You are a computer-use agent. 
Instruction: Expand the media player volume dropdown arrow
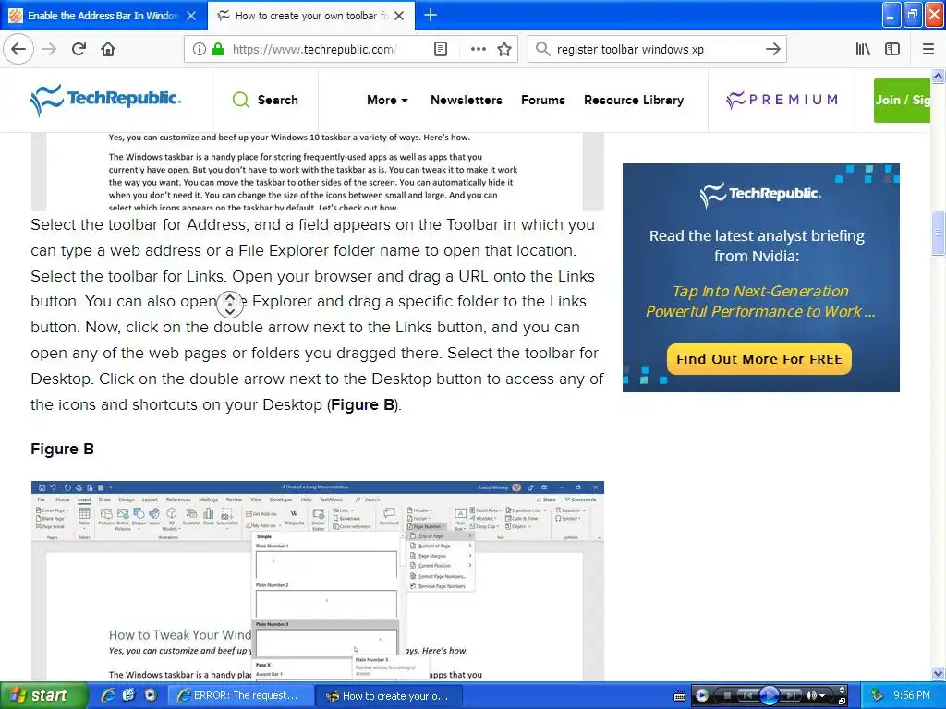click(822, 696)
